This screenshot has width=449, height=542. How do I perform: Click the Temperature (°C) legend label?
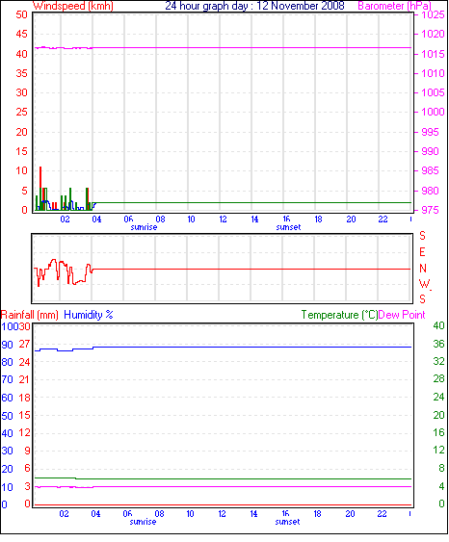tap(339, 315)
